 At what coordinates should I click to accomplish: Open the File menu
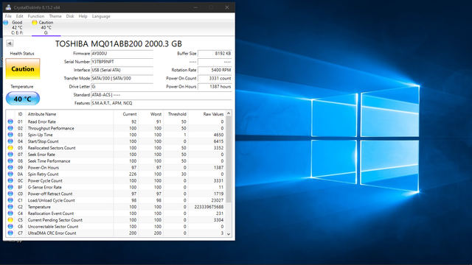pyautogui.click(x=8, y=16)
